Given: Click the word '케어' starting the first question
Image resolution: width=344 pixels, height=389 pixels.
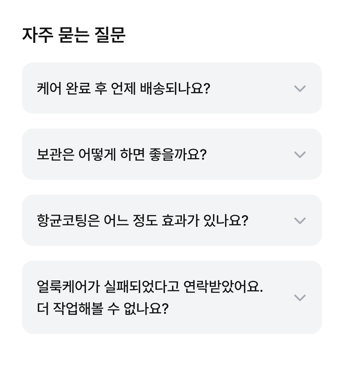Looking at the screenshot, I should (x=48, y=89).
